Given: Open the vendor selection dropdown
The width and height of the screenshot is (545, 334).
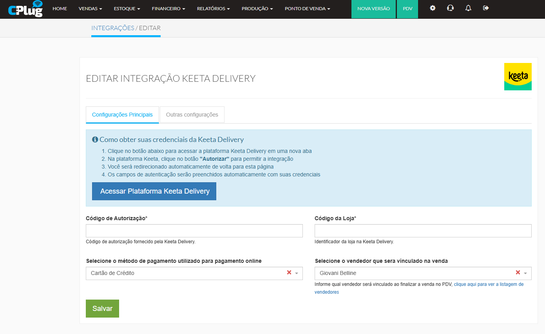Looking at the screenshot, I should 415,273.
